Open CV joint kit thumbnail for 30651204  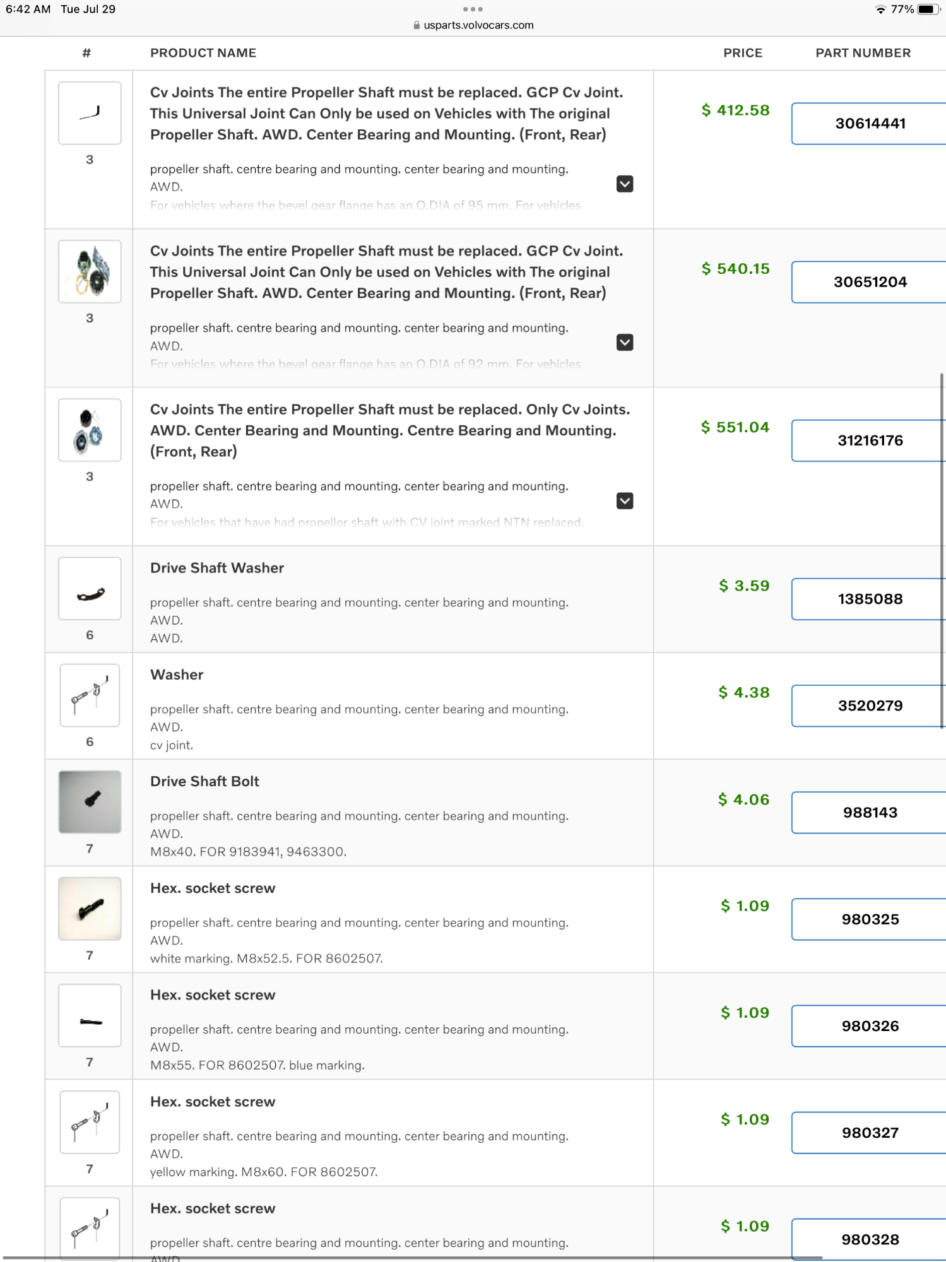(x=90, y=271)
